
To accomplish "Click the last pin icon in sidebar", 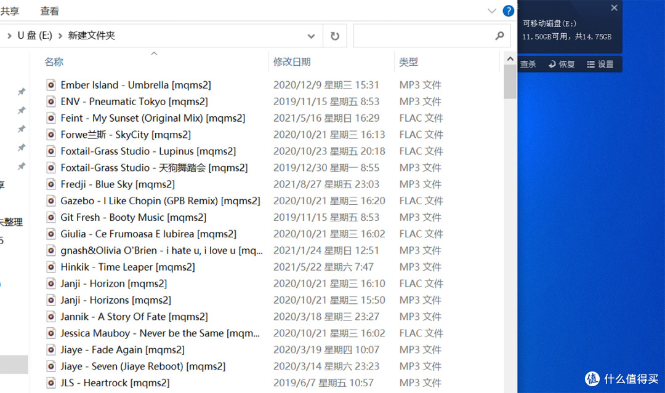I will coord(21,166).
